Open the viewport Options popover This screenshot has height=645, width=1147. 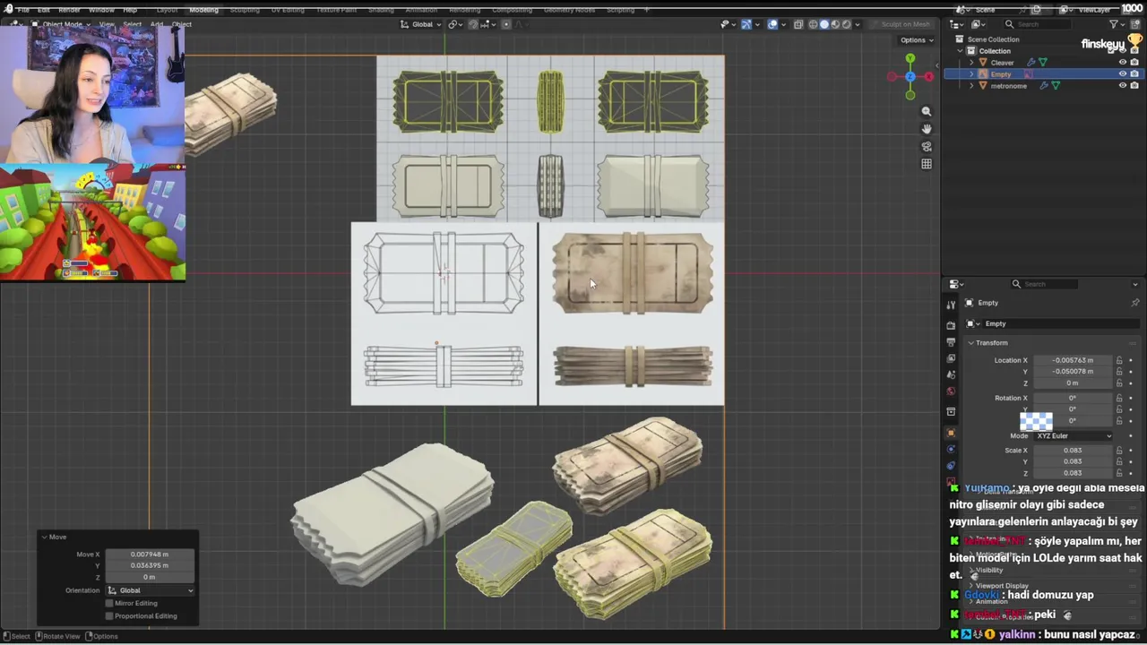916,40
